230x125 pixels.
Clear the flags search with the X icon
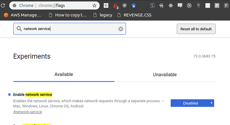coord(121,29)
